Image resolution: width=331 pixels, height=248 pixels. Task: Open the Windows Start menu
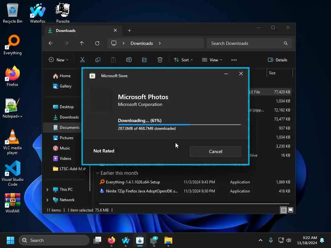(10, 240)
